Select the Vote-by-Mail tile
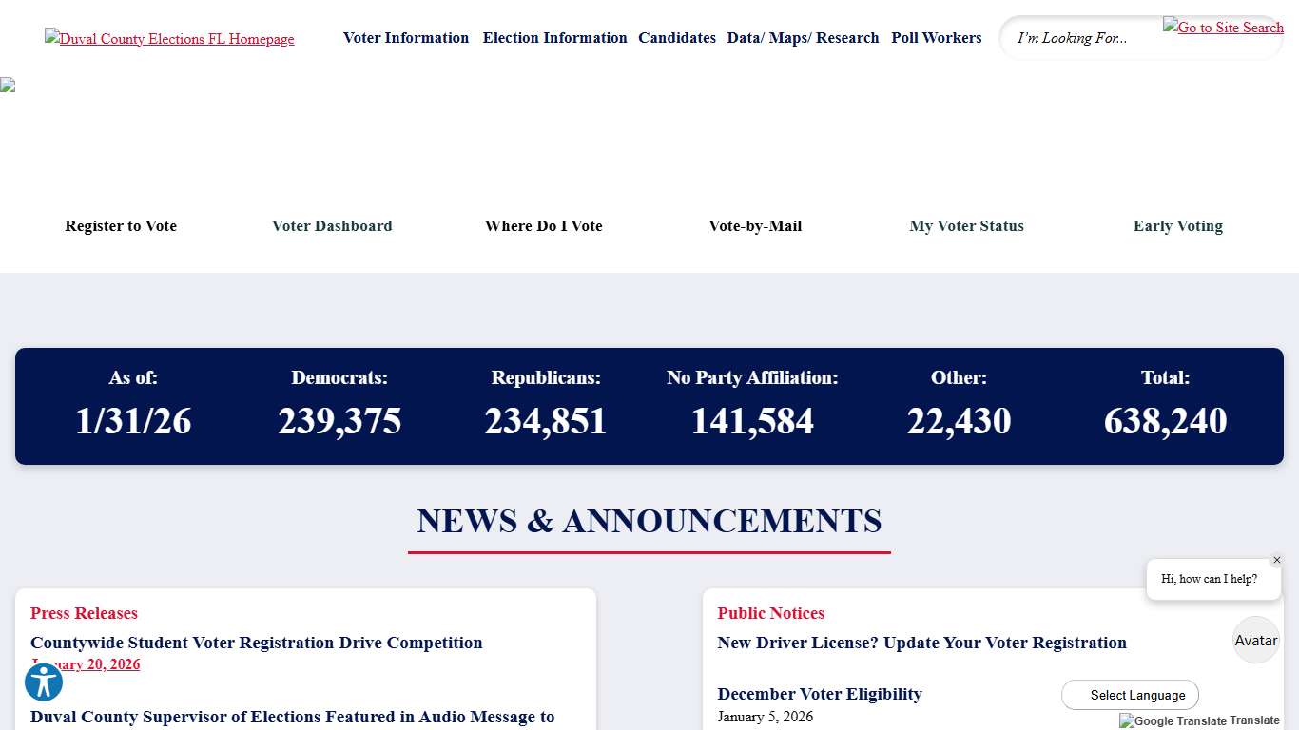This screenshot has height=730, width=1299. 755,226
